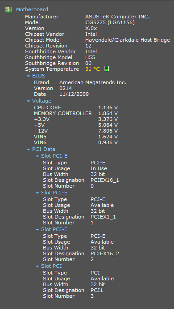Image resolution: width=174 pixels, height=309 pixels.
Task: Select the CG5275 (LGA1156) model value
Action: (110, 23)
